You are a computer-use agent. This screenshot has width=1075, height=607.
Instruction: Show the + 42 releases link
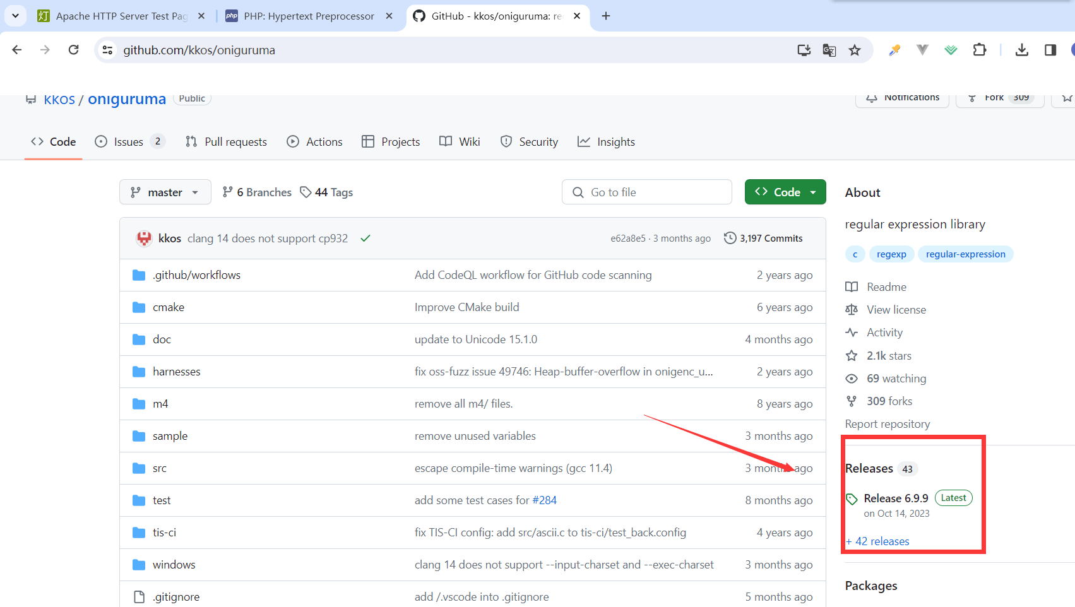click(x=877, y=541)
